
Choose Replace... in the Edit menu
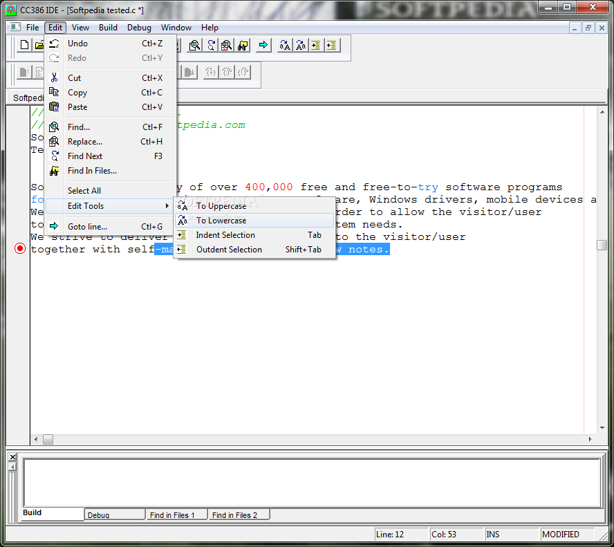110,141
